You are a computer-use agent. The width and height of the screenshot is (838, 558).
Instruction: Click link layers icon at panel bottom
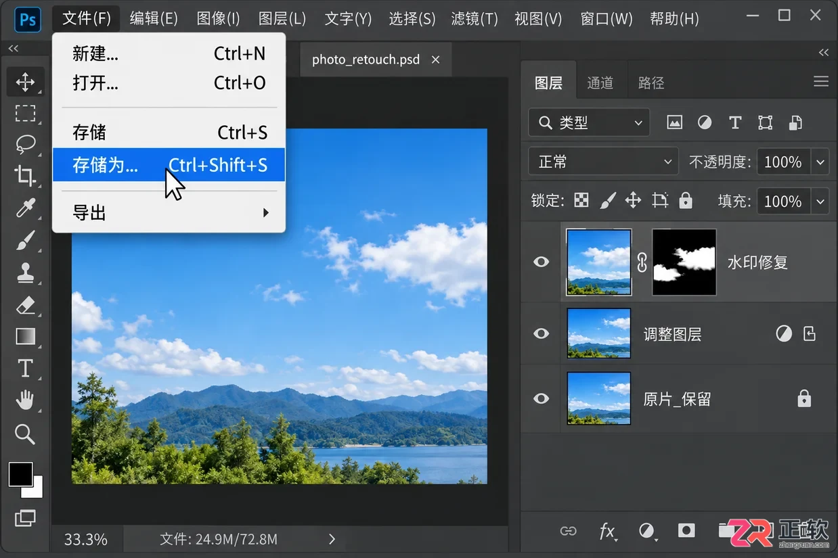(569, 531)
